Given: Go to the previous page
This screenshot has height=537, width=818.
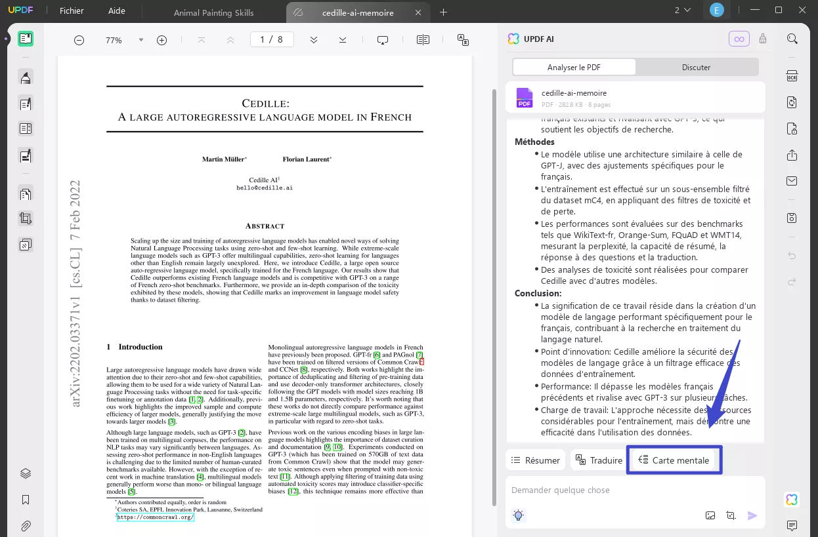Looking at the screenshot, I should 230,40.
